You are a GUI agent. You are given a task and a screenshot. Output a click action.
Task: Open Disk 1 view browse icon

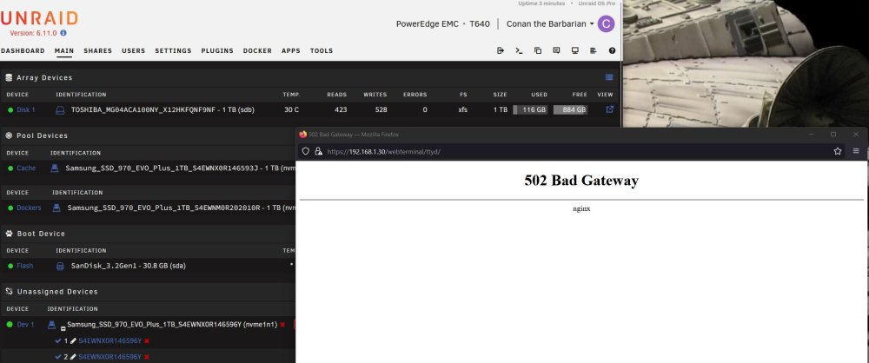pos(610,109)
